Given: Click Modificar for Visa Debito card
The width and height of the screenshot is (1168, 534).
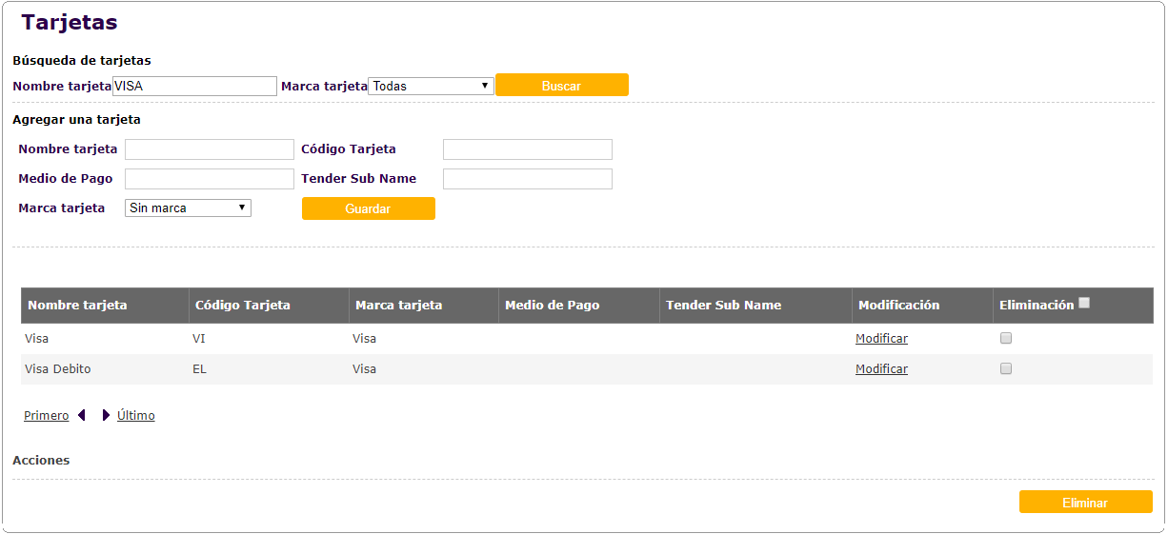Looking at the screenshot, I should 881,369.
